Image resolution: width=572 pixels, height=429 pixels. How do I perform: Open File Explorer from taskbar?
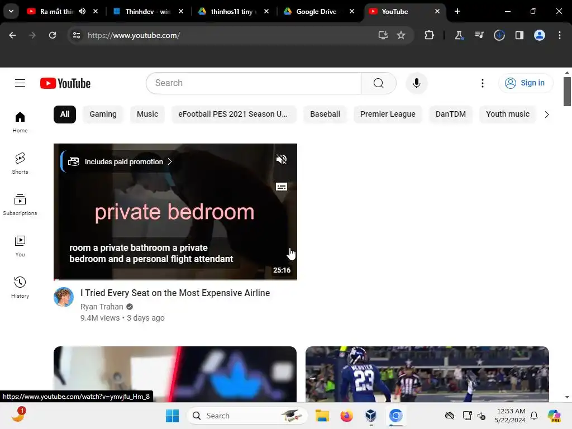[x=322, y=416]
